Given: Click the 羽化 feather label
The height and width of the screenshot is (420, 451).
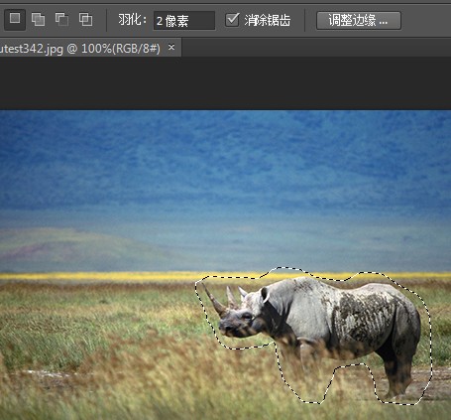Looking at the screenshot, I should tap(132, 20).
